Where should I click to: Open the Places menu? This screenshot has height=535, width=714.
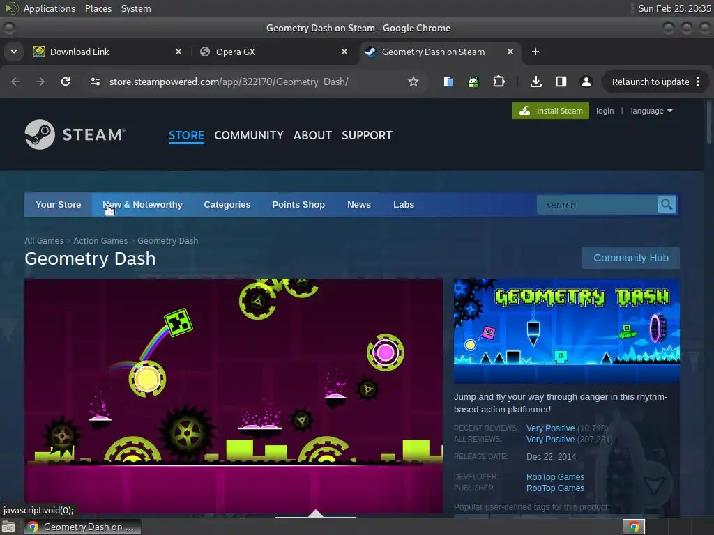98,8
